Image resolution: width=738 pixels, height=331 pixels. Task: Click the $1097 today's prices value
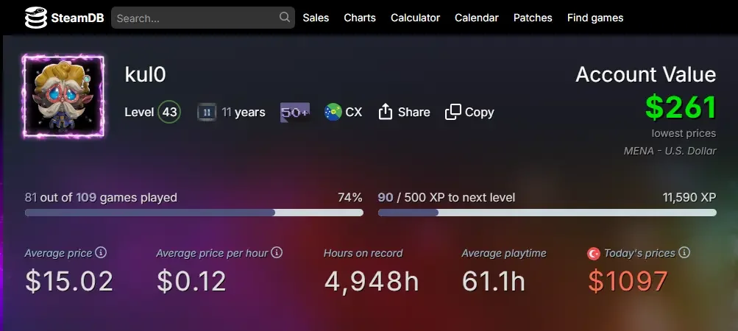[628, 281]
